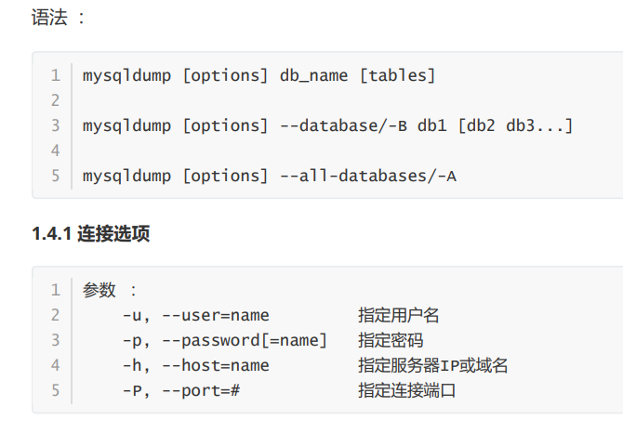
Task: Click the "1.4.1 连接选项" heading
Action: tap(91, 234)
